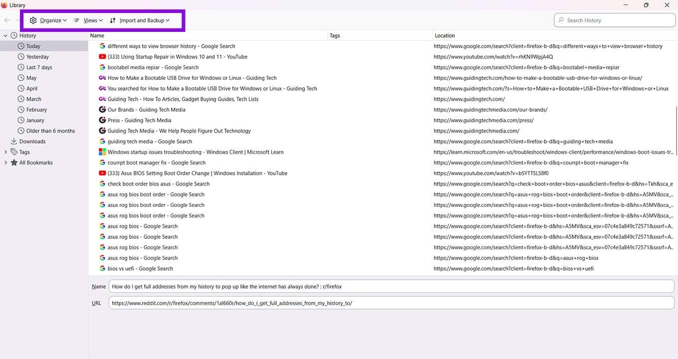Select 'courrpt boot manager fix' entry
This screenshot has height=359, width=678.
[x=157, y=163]
